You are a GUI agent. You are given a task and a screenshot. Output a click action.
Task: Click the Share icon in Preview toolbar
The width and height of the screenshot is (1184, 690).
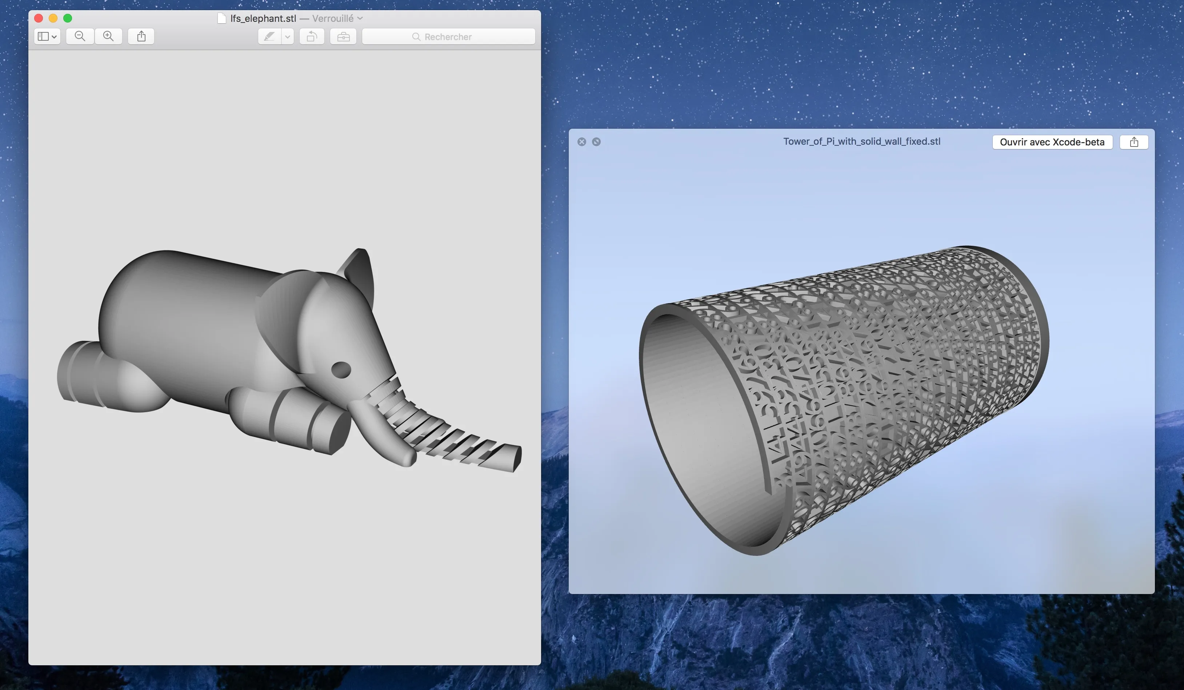click(141, 36)
